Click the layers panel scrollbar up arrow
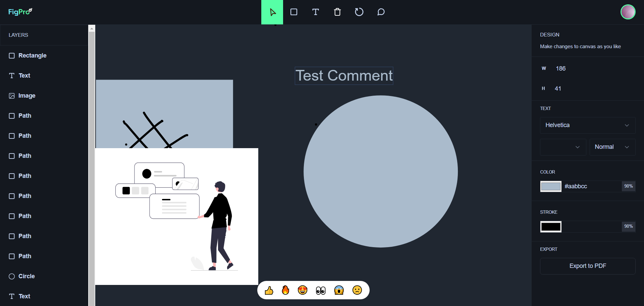 click(92, 29)
